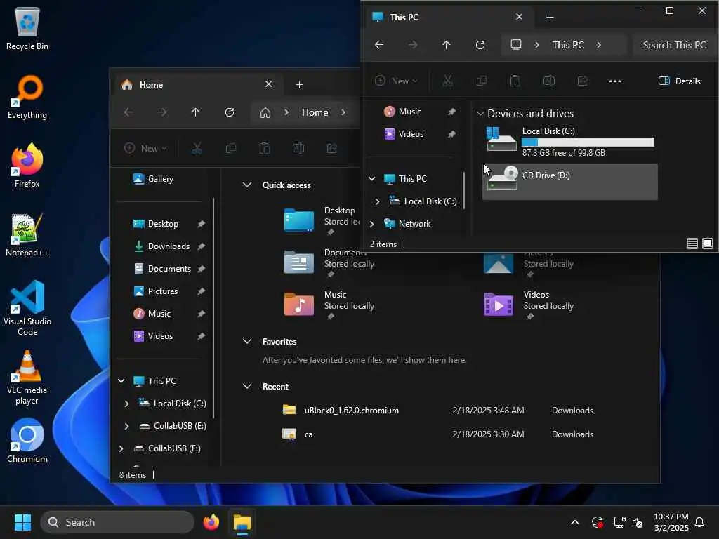Select the This PC tab
719x539 pixels.
click(449, 18)
